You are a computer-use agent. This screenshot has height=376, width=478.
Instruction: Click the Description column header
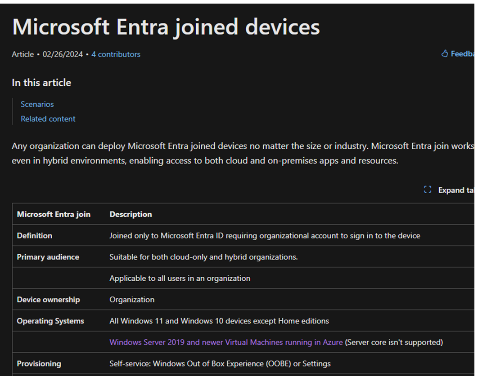coord(131,214)
